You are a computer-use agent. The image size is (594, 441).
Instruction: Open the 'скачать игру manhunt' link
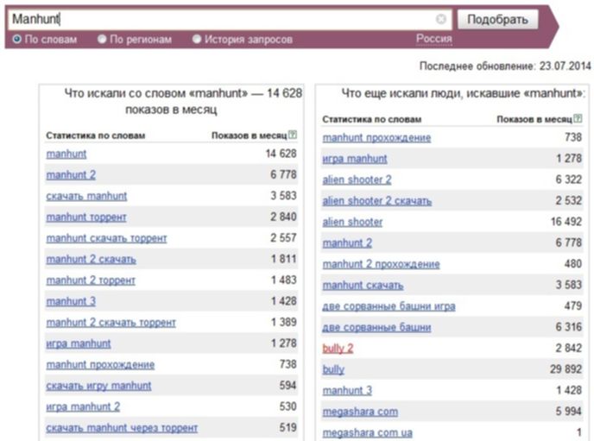click(x=98, y=386)
